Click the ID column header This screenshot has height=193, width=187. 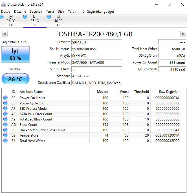[14, 92]
